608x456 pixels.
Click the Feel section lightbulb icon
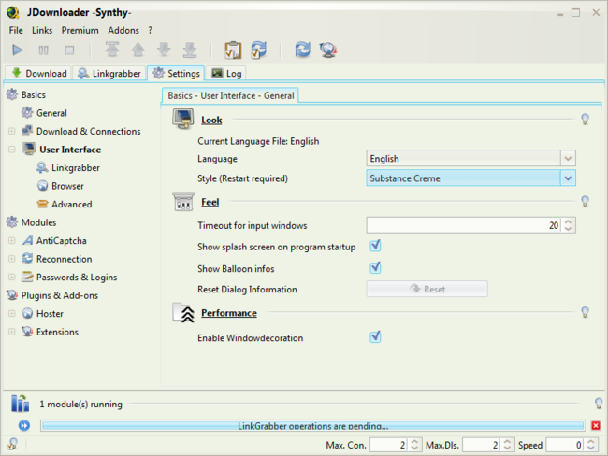pos(586,201)
